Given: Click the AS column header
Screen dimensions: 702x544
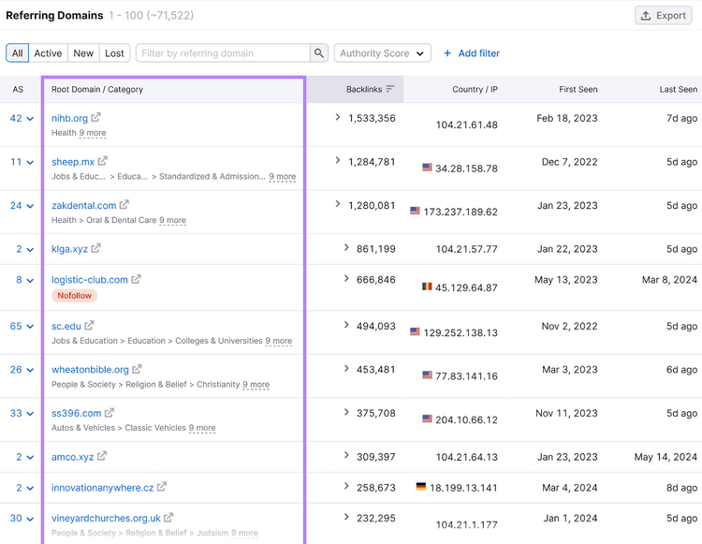Looking at the screenshot, I should 18,90.
